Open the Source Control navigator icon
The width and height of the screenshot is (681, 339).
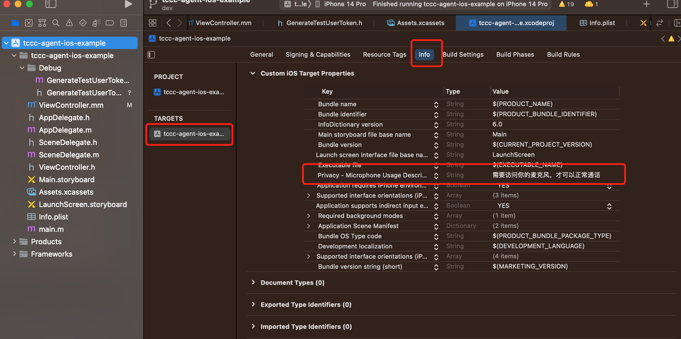[x=29, y=23]
